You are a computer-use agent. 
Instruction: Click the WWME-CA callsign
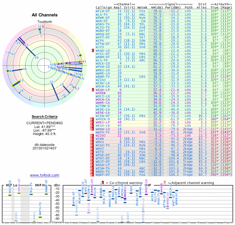tap(103, 103)
